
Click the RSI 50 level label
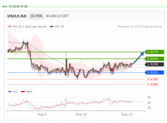click(149, 103)
